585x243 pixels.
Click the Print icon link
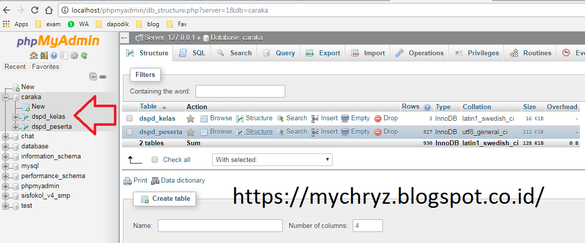click(x=136, y=181)
